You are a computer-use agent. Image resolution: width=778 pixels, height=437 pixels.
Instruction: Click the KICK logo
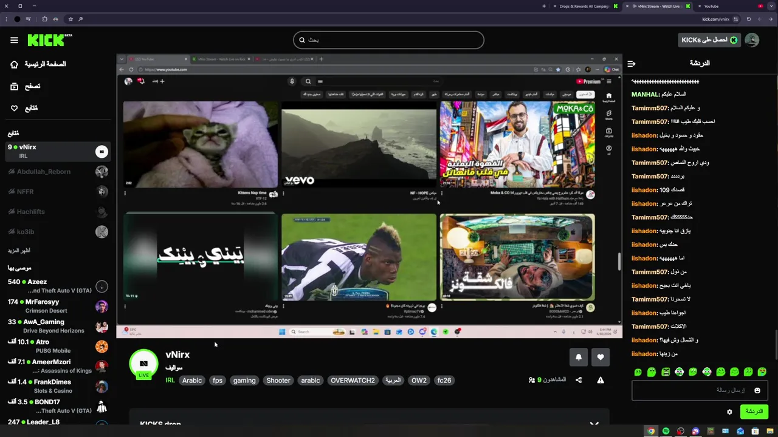click(x=49, y=40)
